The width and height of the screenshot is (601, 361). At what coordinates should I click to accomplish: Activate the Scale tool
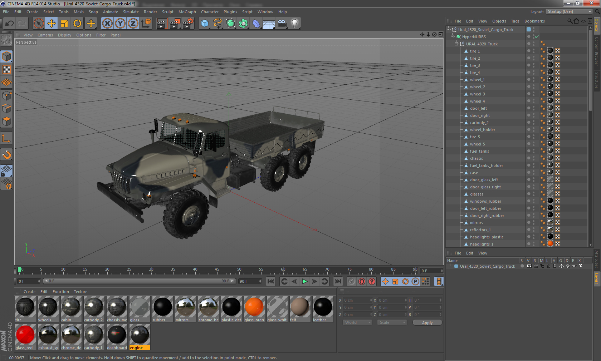(64, 24)
